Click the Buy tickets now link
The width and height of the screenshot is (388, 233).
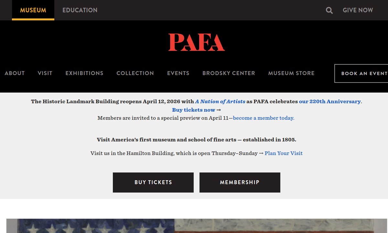[193, 110]
